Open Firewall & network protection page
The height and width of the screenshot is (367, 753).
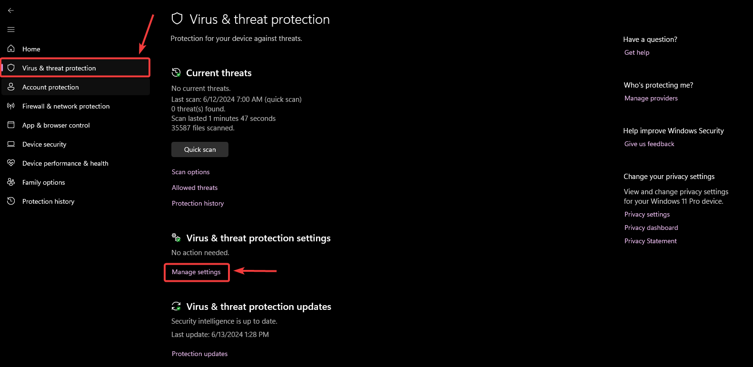tap(66, 106)
